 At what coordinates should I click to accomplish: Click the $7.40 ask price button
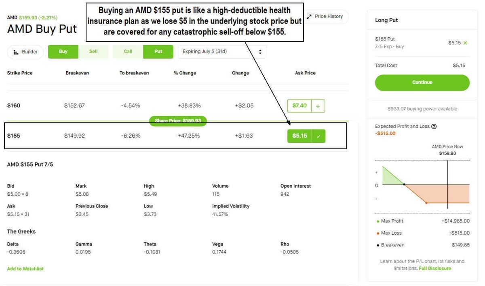[299, 106]
